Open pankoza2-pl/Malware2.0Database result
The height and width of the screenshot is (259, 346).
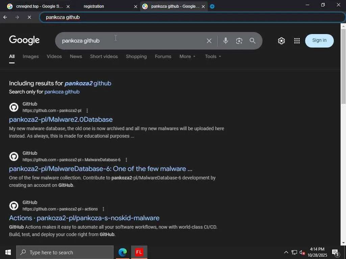pos(61,119)
